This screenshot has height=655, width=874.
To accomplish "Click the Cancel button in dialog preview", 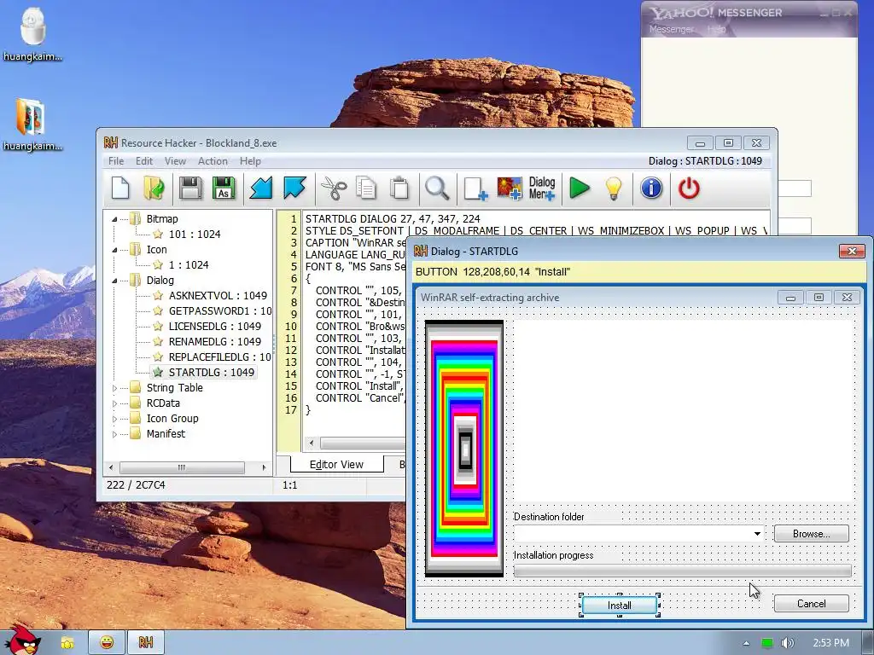I will 811,603.
